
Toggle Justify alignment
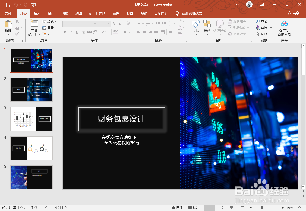156,32
